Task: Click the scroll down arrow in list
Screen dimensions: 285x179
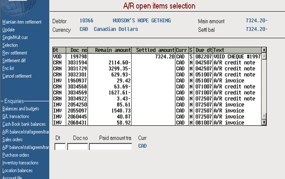Action: pos(264,116)
